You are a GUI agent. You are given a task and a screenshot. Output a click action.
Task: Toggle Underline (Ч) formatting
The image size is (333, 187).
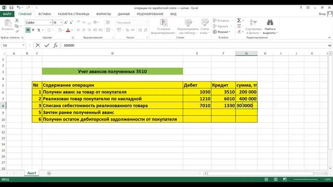click(x=39, y=30)
